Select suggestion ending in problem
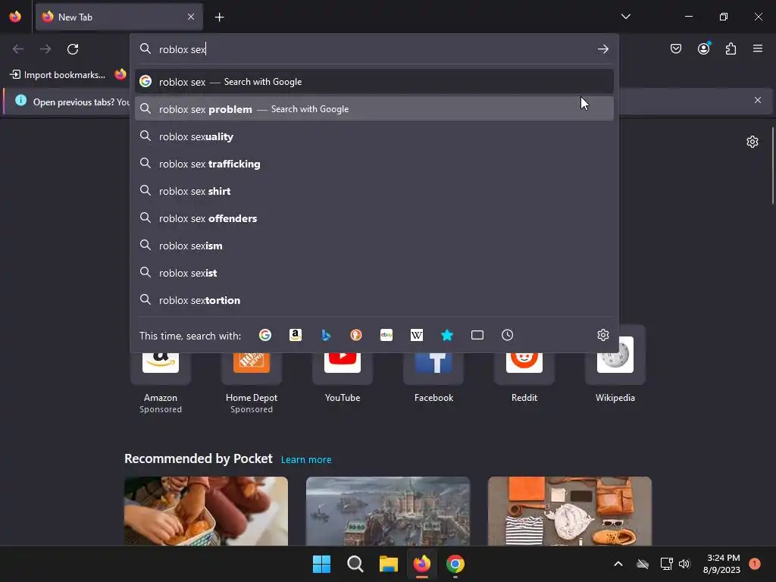Viewport: 776px width, 582px height. [374, 109]
